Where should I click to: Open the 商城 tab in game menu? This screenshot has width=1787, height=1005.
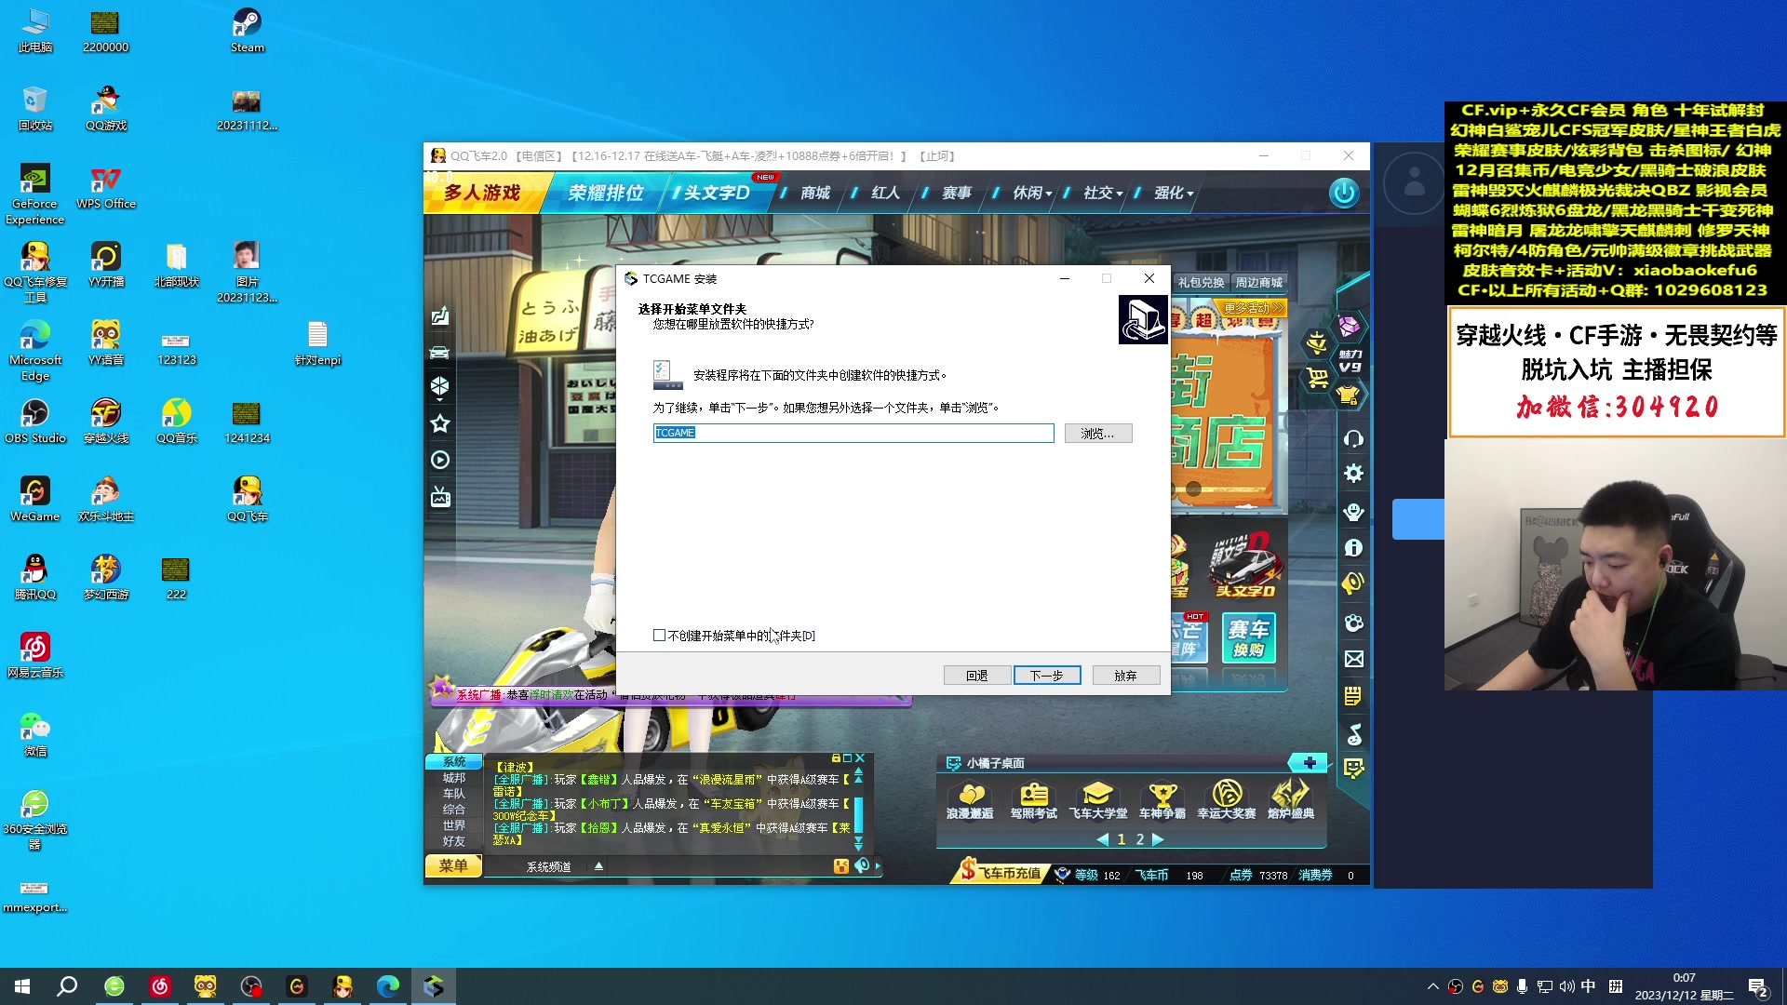(x=815, y=193)
